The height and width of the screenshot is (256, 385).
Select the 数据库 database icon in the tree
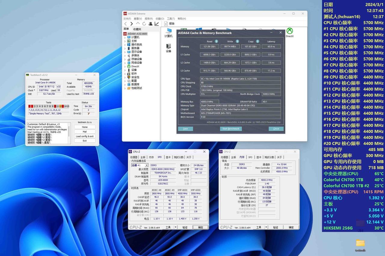pos(129,84)
